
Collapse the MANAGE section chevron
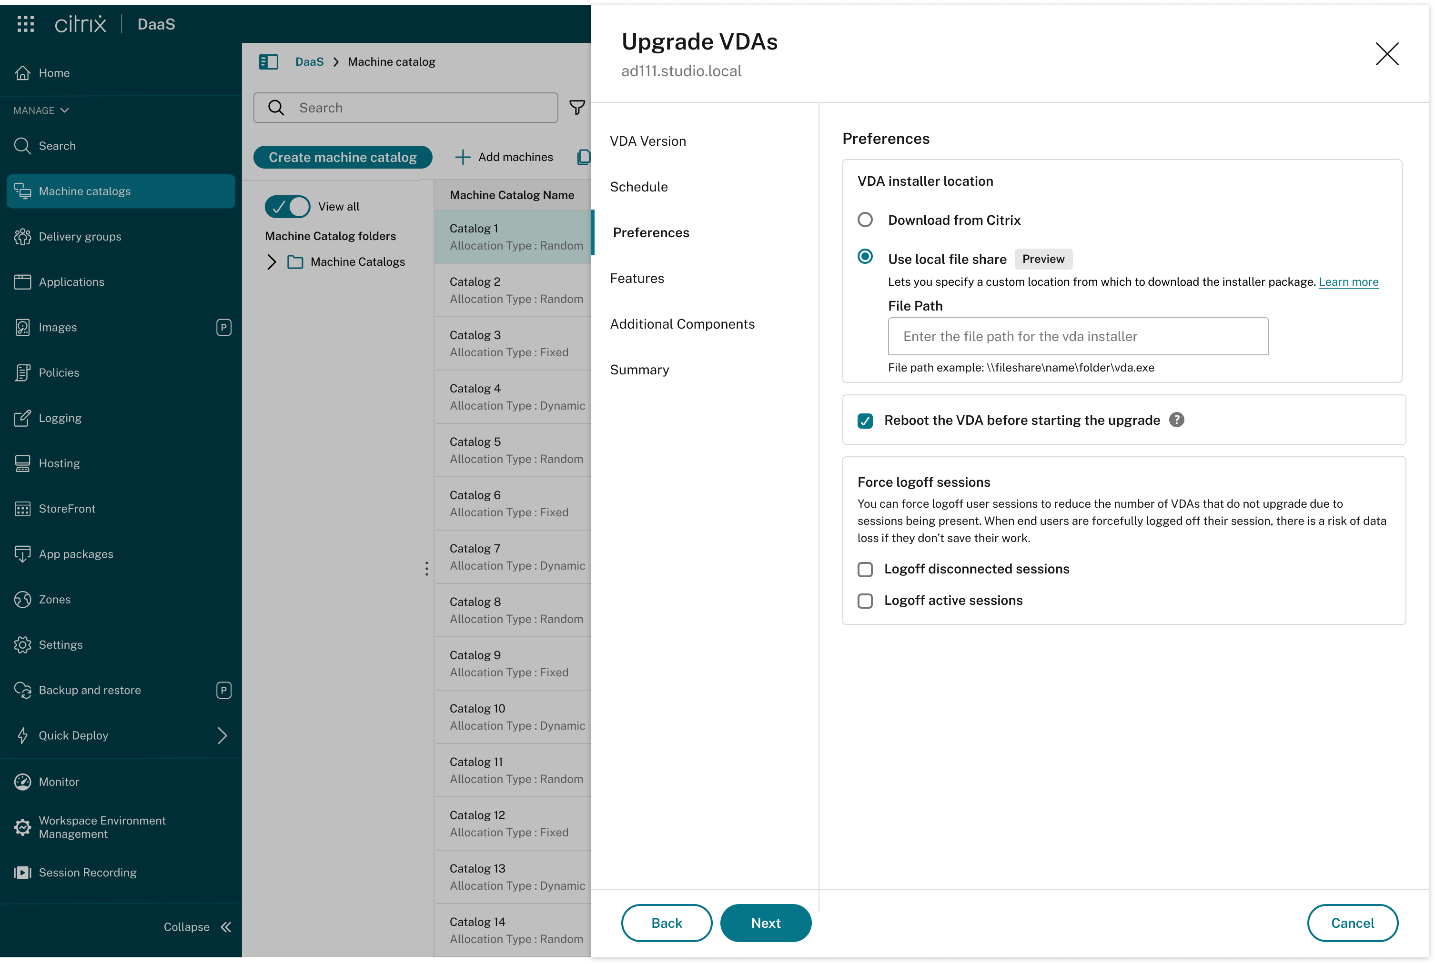(64, 110)
